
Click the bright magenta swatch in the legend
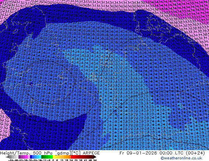tap(26, 157)
